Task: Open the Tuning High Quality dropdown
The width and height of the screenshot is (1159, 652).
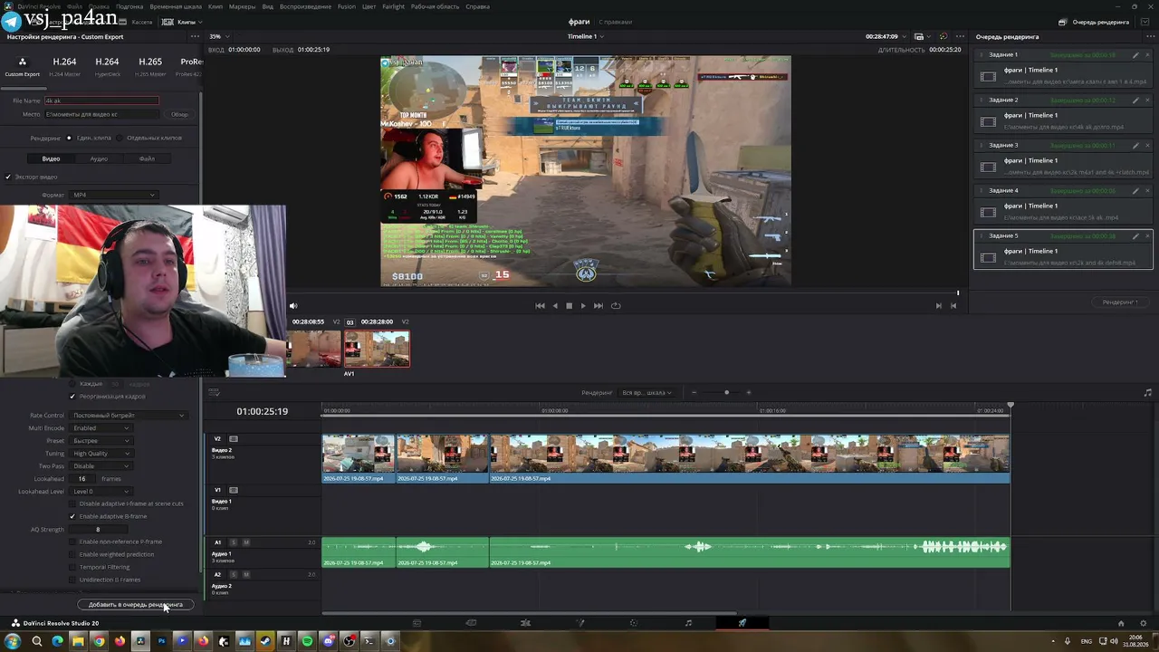Action: (x=101, y=454)
